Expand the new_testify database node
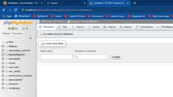173x97 pixels. pos(3,71)
